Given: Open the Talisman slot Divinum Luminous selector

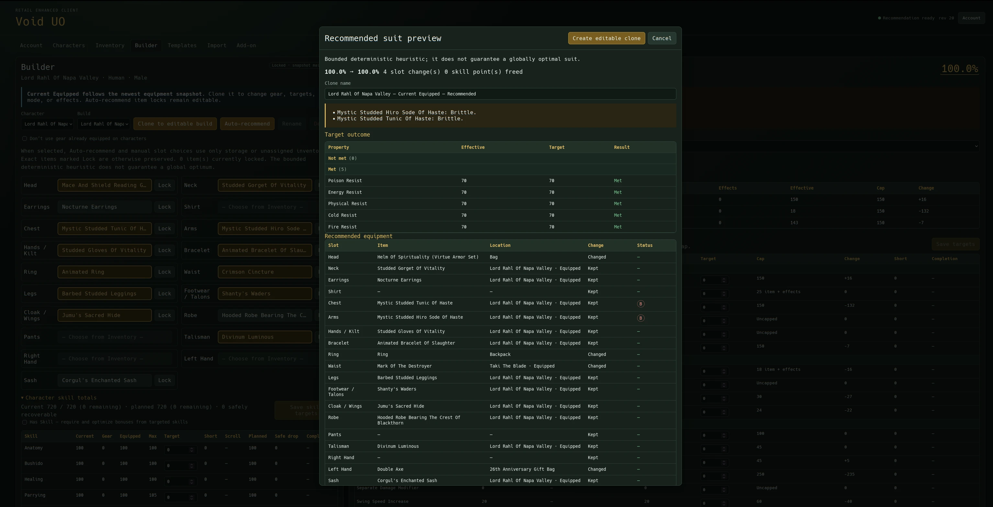Looking at the screenshot, I should (x=265, y=337).
